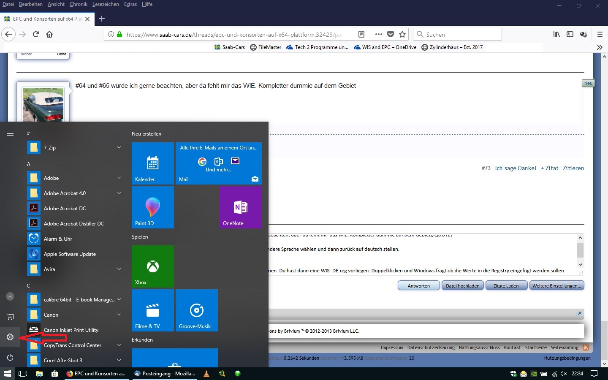Expand the Adobe folder chevron
Screen dimensions: 608x380
(119, 178)
